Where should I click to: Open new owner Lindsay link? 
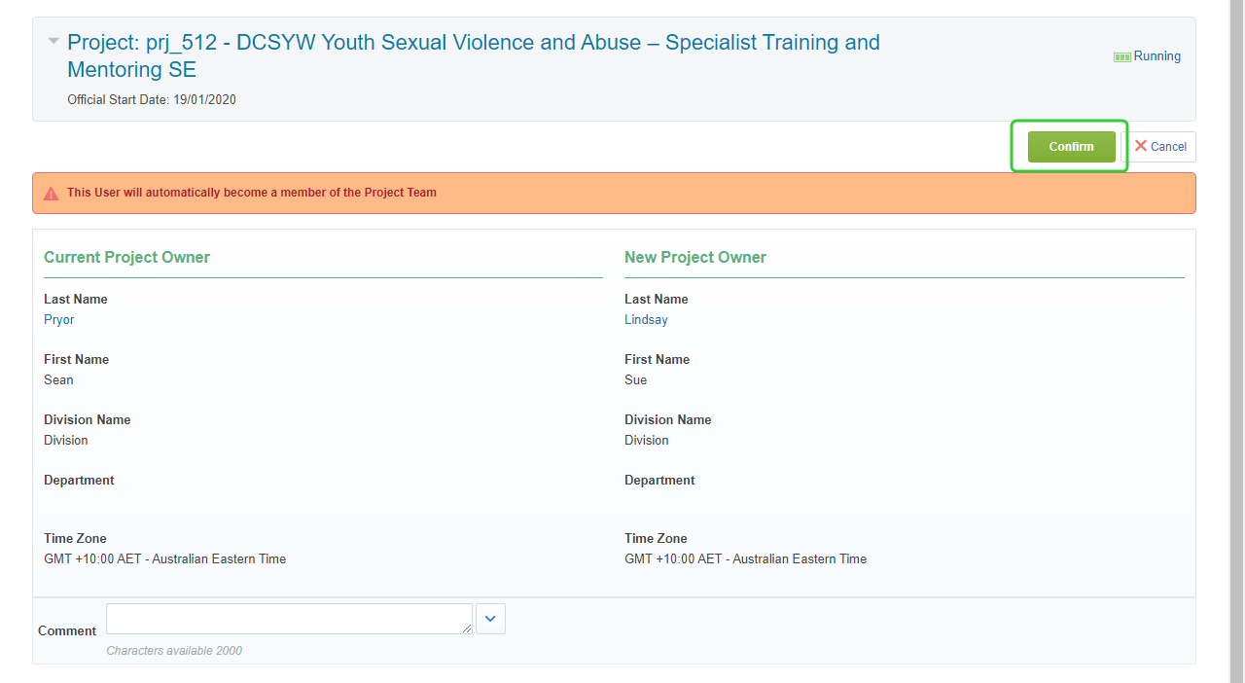(646, 320)
